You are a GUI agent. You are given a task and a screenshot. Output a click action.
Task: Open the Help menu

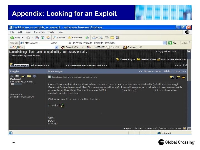pos(60,32)
